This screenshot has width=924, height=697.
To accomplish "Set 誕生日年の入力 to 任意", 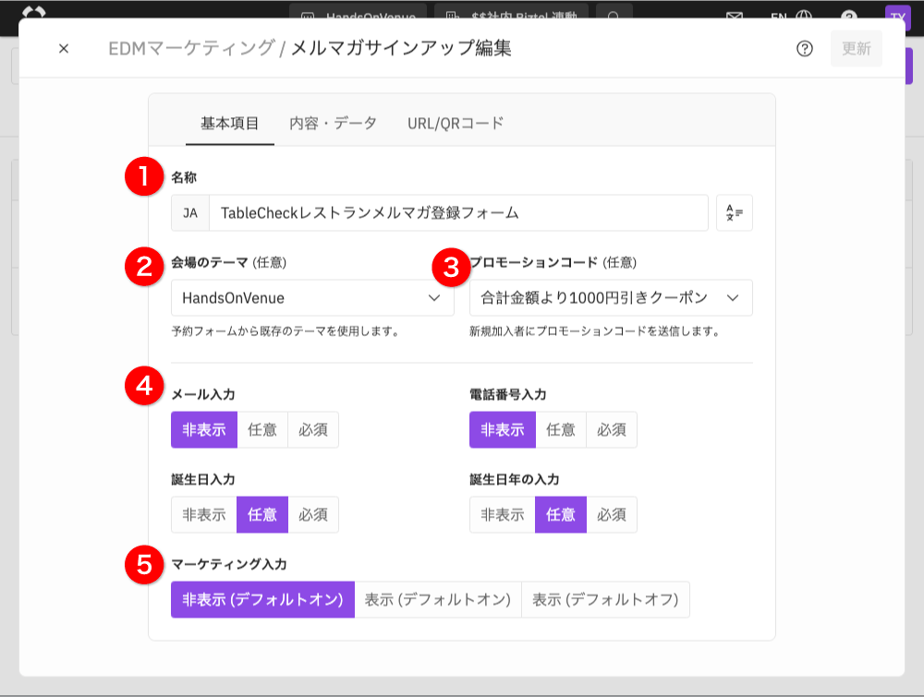I will 561,514.
